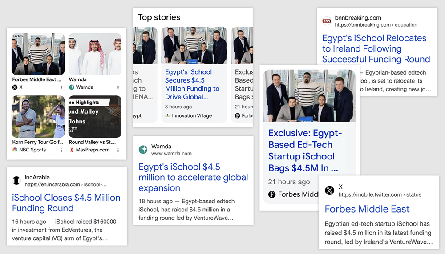Click the IncArabia site favicon
Screen dimensions: 445x254
coord(16,180)
